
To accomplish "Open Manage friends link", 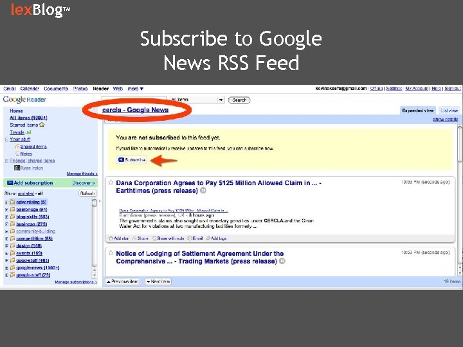I will (x=82, y=173).
